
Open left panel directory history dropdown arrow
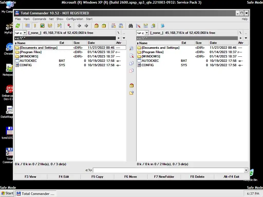pos(124,38)
